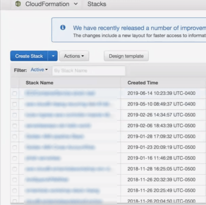Toggle checkbox for stack created 2018-11-28 16:25:05
Screen dimensions: 206x205
(x=15, y=169)
